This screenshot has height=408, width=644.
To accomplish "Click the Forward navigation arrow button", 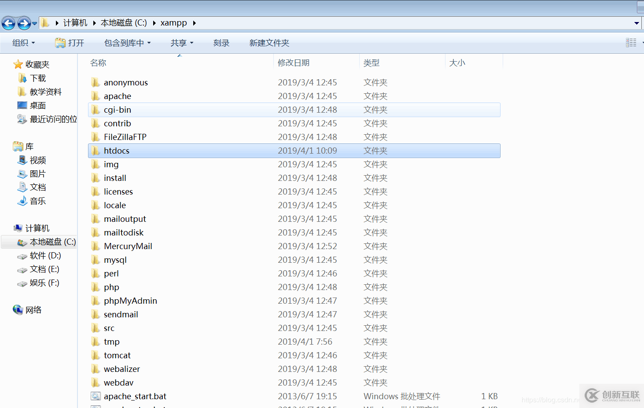I will pyautogui.click(x=24, y=23).
